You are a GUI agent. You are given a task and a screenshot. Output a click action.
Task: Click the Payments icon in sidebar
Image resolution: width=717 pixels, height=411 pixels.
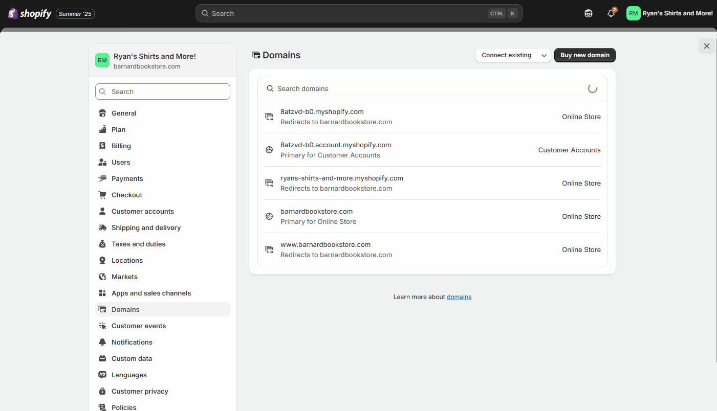coord(102,178)
